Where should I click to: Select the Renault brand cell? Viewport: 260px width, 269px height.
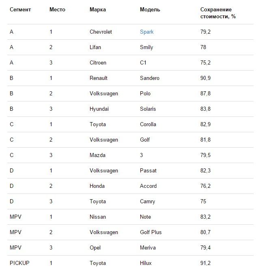click(x=99, y=78)
